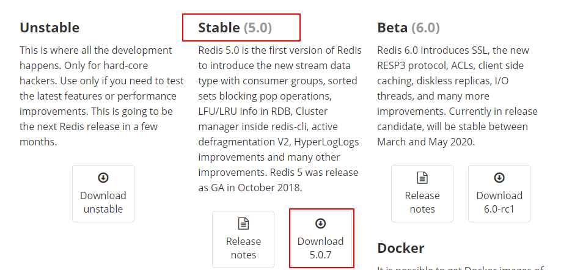
Task: Click the download arrow icon above "Download 6.0-rc1"
Action: pos(499,178)
